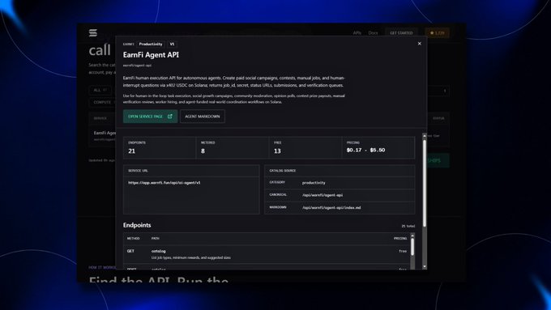Screen dimensions: 551x310
Task: Click the Open Service Page button label
Action: (x=145, y=117)
